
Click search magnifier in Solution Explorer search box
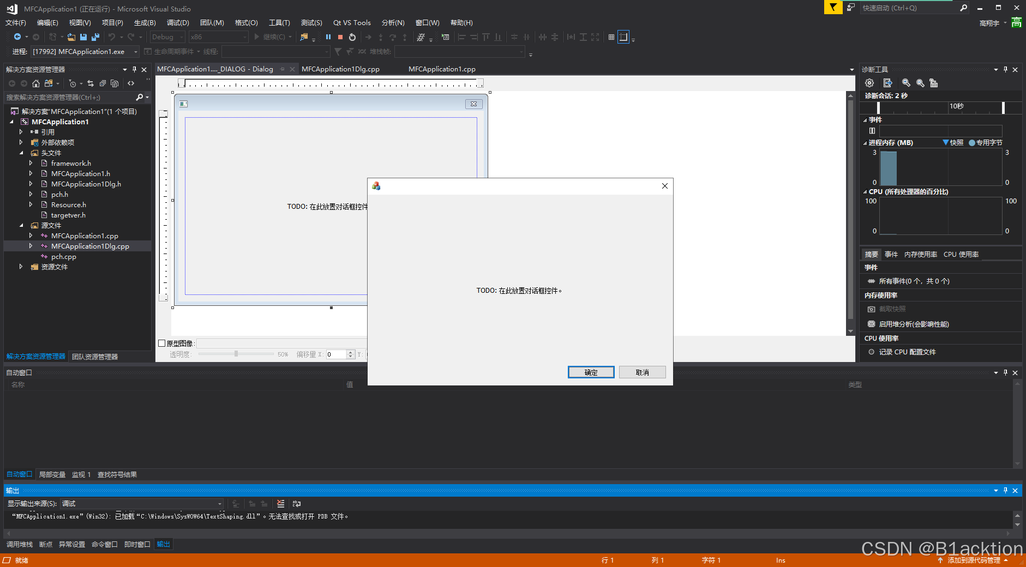[140, 97]
